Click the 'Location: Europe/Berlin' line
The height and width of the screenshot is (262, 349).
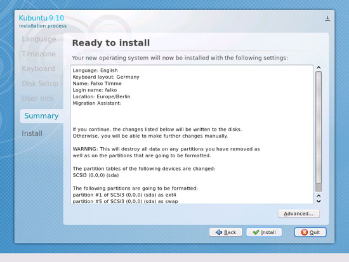pyautogui.click(x=102, y=96)
